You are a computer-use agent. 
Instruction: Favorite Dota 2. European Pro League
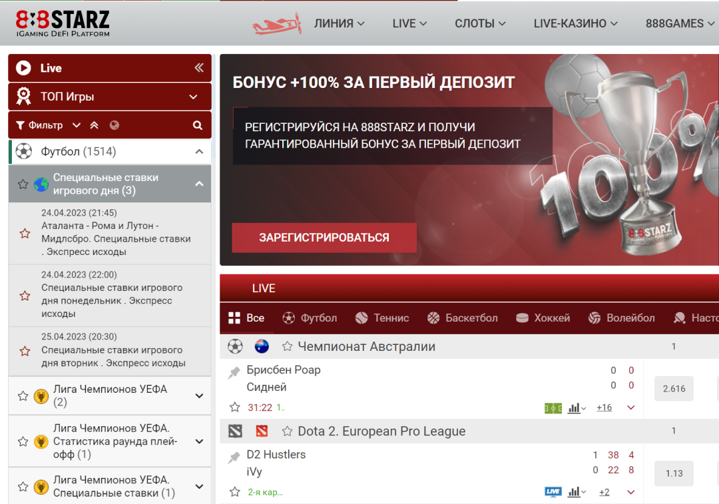point(288,431)
